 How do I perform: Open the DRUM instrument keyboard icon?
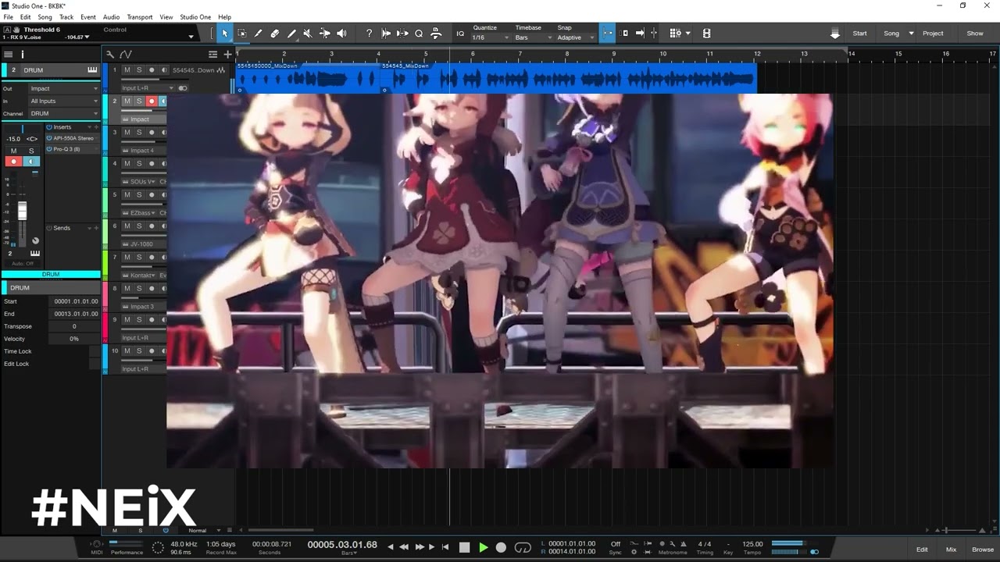92,69
